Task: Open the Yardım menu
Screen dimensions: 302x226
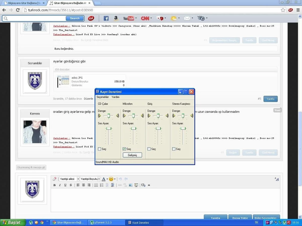Action: point(116,97)
